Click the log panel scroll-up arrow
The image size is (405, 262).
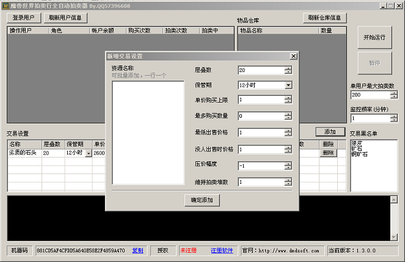coord(394,199)
